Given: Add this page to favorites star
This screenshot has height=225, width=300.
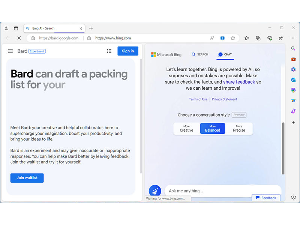Looking at the screenshot, I should pyautogui.click(x=232, y=38).
